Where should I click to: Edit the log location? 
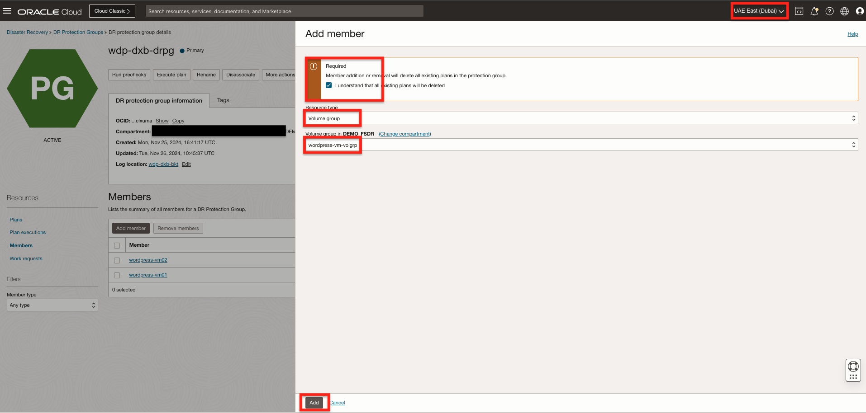[x=186, y=164]
